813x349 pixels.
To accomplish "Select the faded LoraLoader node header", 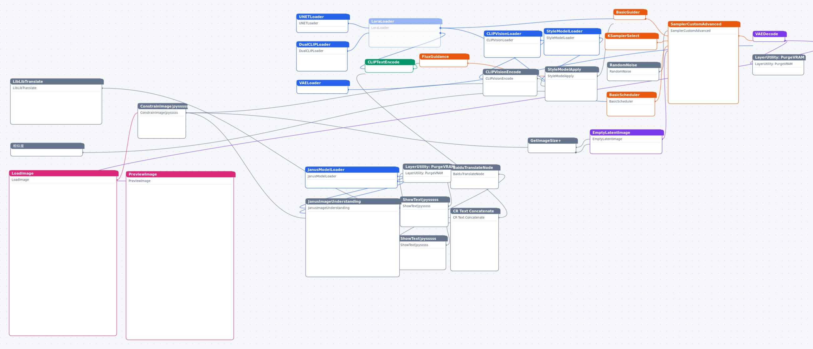I will coord(405,22).
